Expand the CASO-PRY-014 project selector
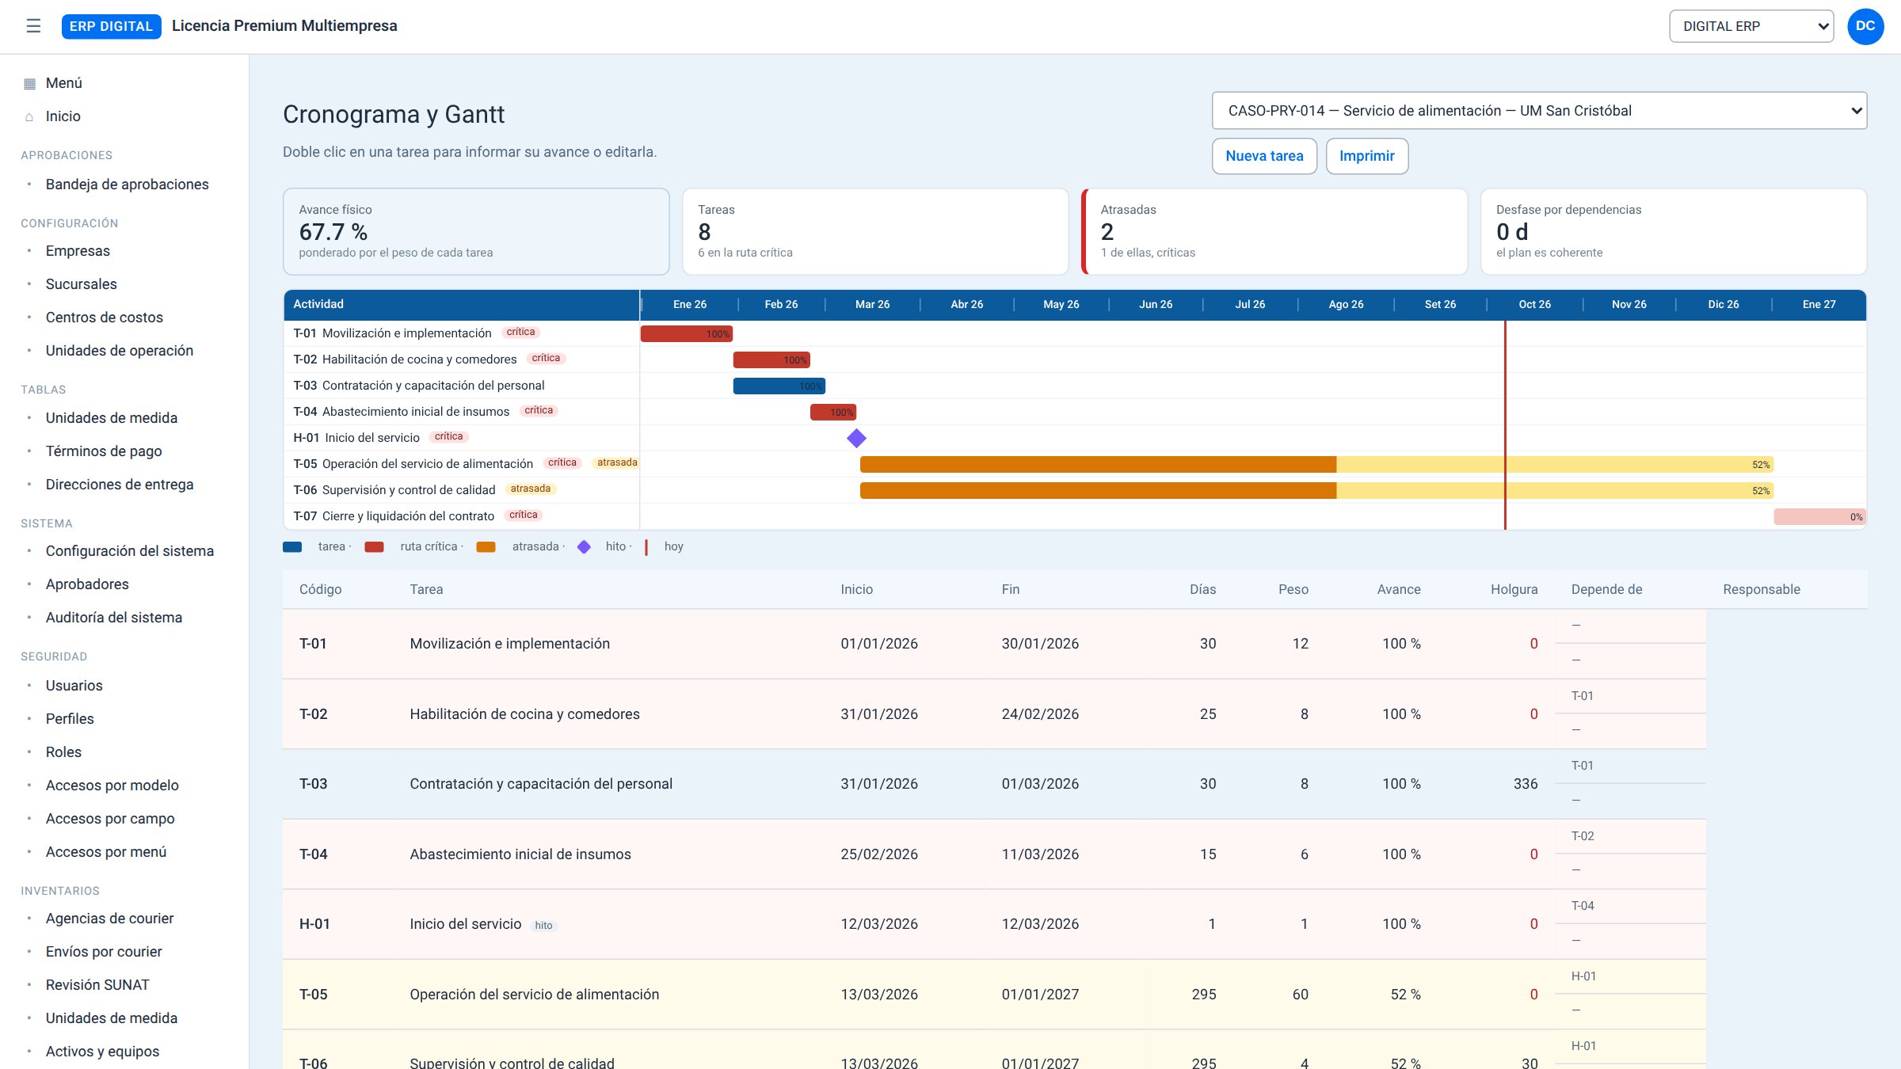 (x=1539, y=111)
